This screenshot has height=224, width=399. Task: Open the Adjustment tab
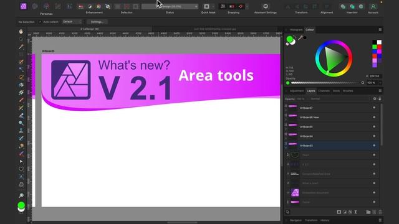297,91
